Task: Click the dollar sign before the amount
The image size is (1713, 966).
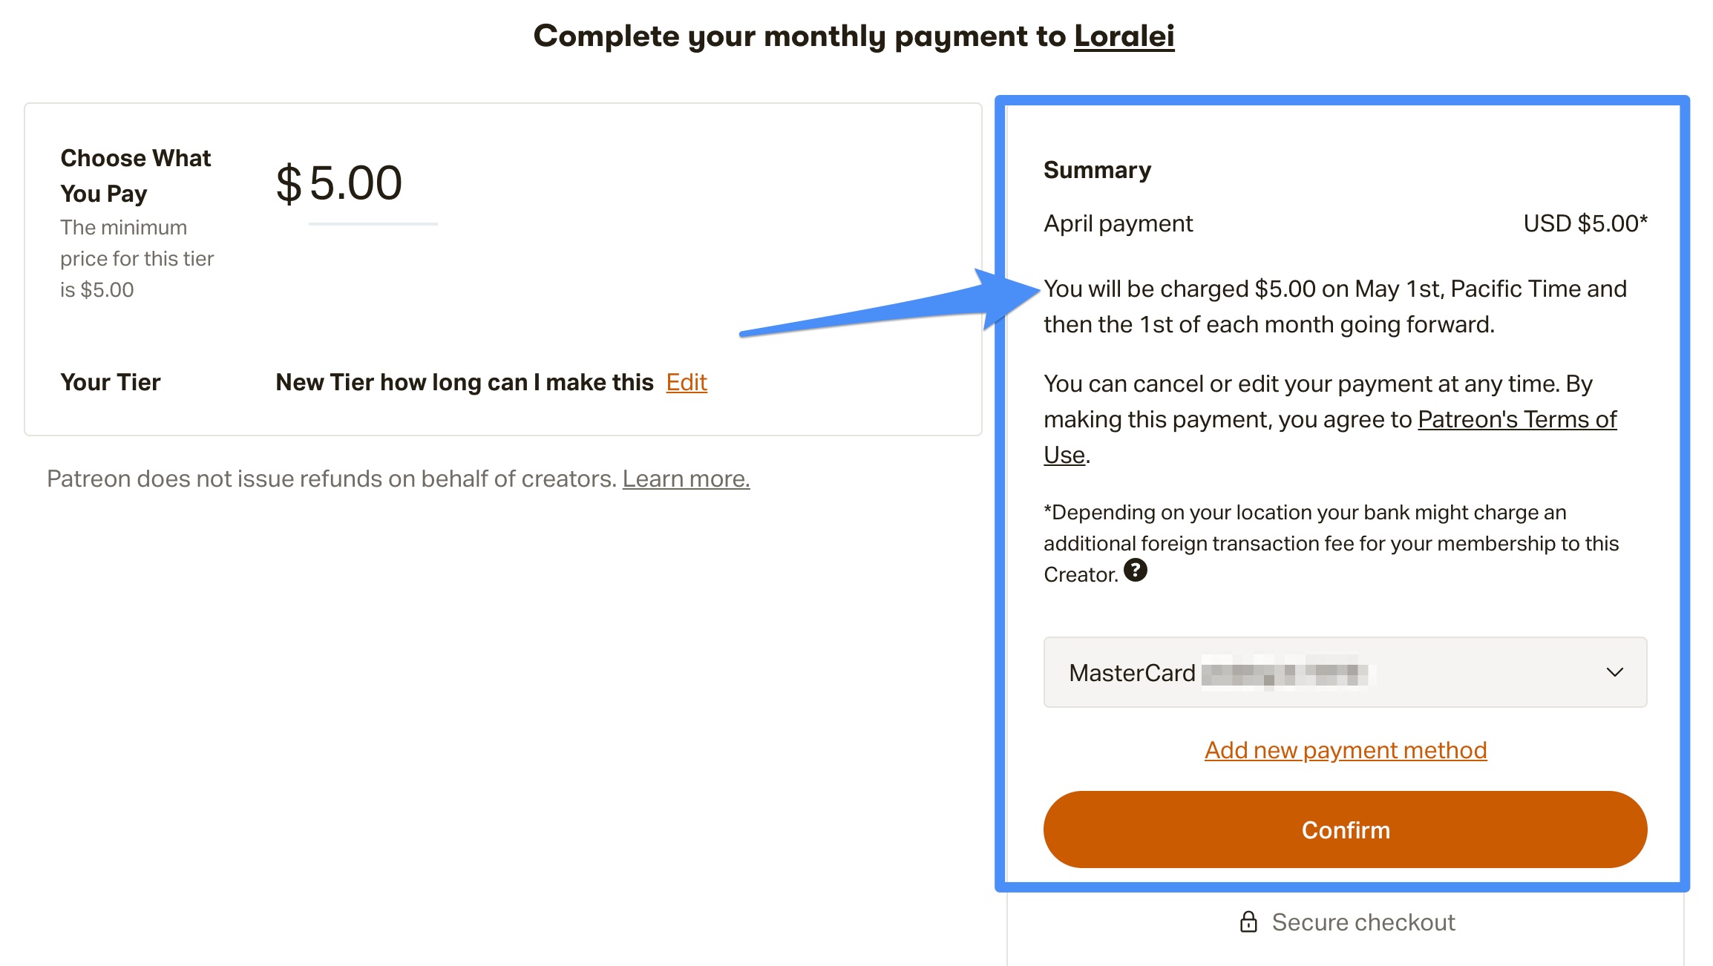Action: point(289,183)
